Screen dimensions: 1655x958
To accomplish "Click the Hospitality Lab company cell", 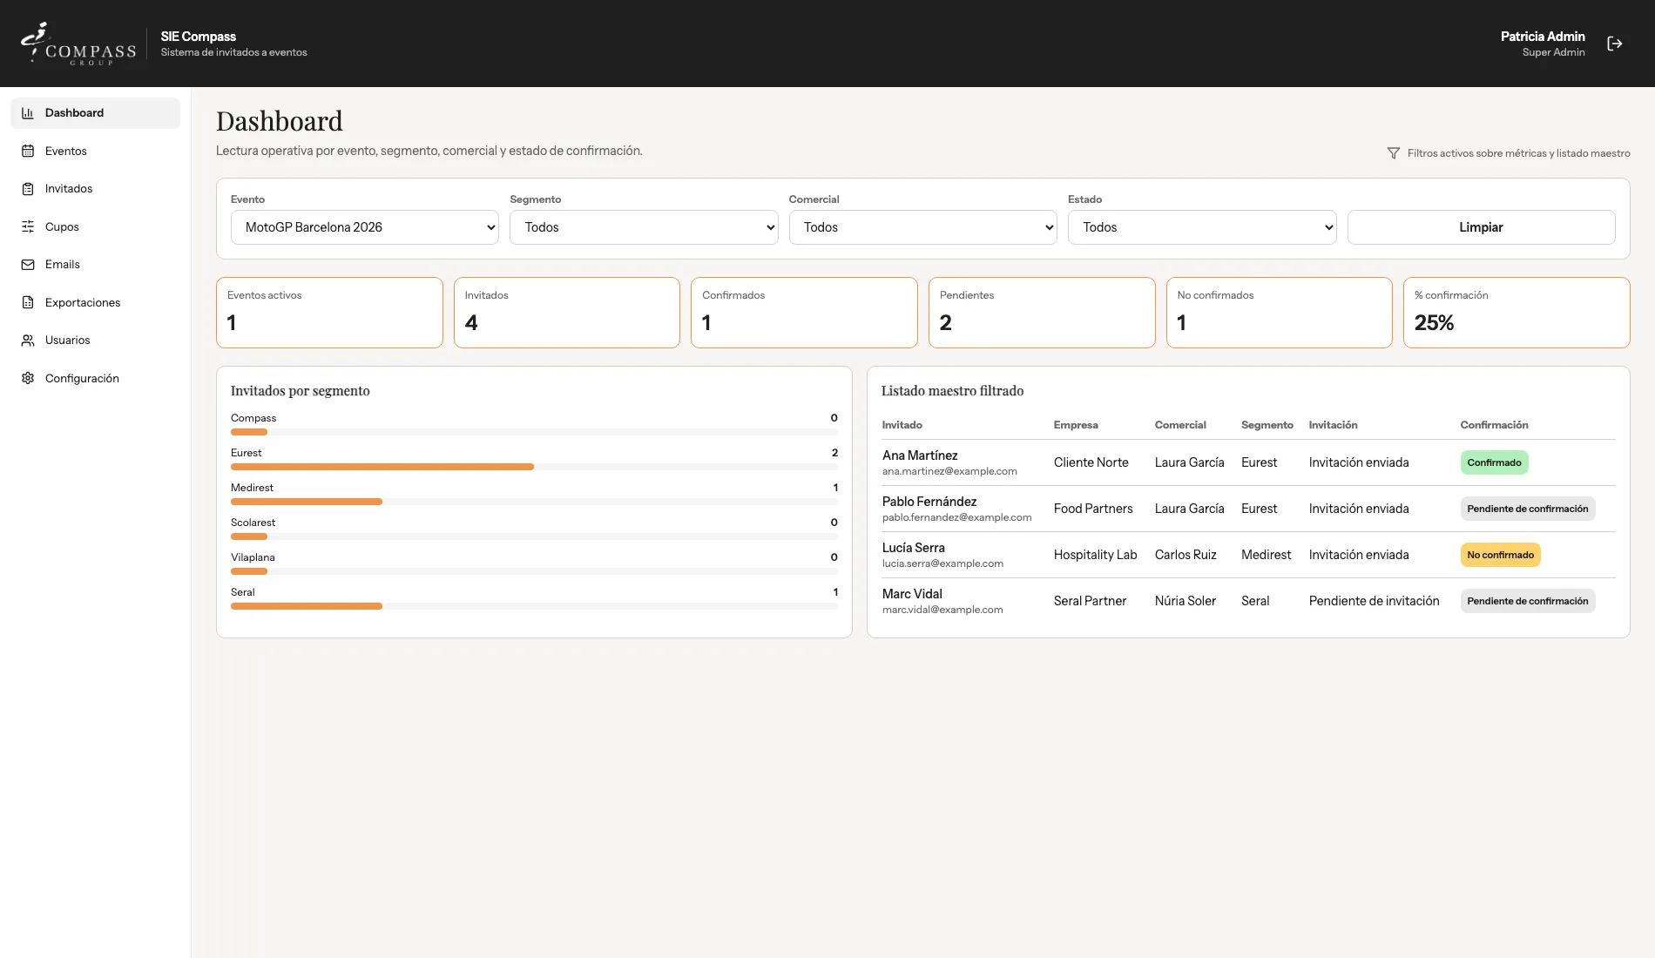I will [1095, 555].
